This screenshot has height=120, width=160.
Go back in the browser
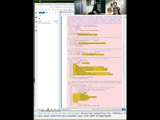coord(36,7)
